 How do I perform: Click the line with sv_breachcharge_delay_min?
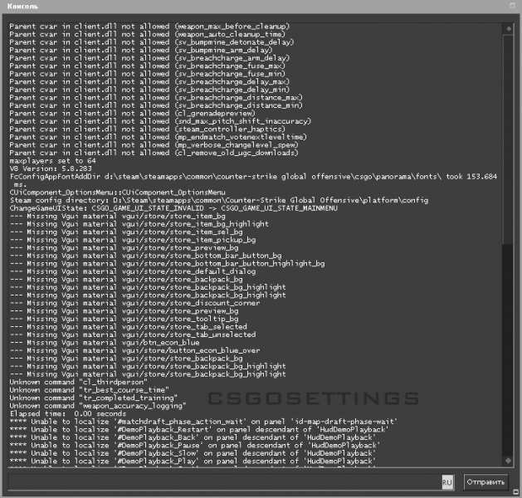[149, 90]
